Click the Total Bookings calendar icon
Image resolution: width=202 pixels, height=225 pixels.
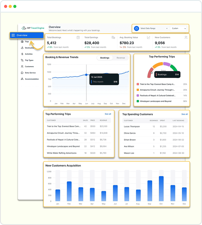point(78,37)
